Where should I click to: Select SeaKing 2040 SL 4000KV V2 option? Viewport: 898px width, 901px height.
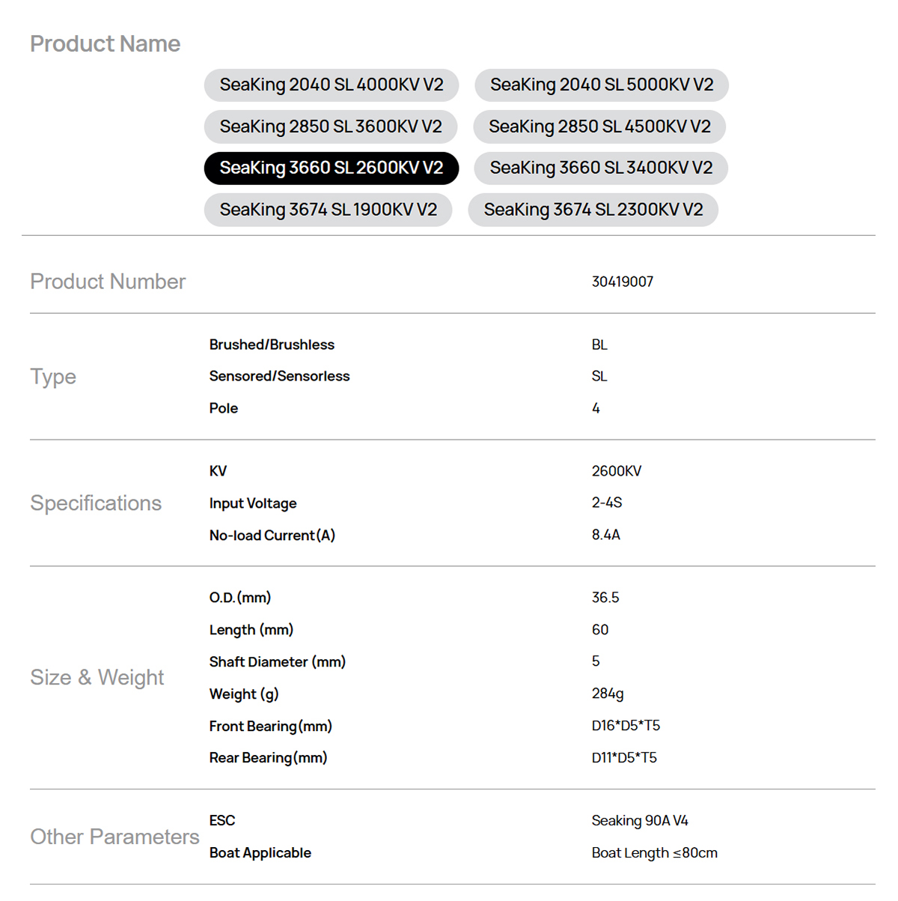pyautogui.click(x=331, y=85)
